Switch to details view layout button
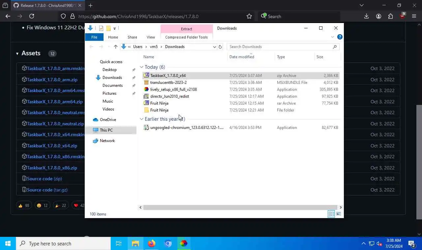Viewport: 422px width, 250px height. point(331,214)
